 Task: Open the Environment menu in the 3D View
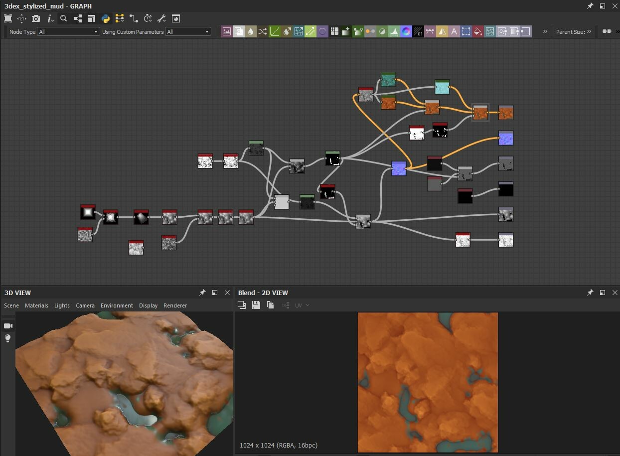coord(117,305)
